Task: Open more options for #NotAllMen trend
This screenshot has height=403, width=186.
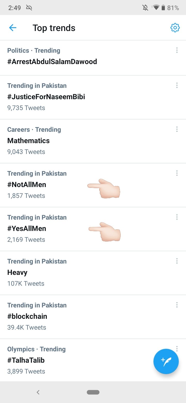Action: click(x=177, y=173)
